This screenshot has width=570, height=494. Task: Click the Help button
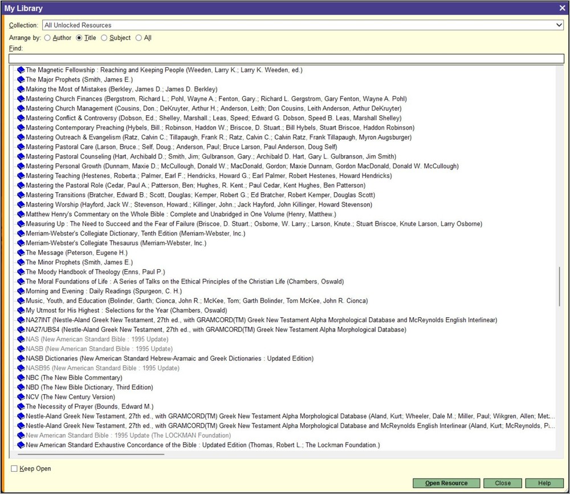pyautogui.click(x=544, y=483)
